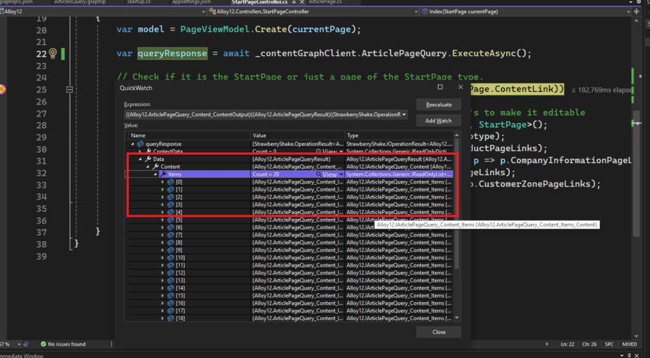This screenshot has height=358, width=650.
Task: Click the magnifier View icon in Items row
Action: (x=319, y=174)
